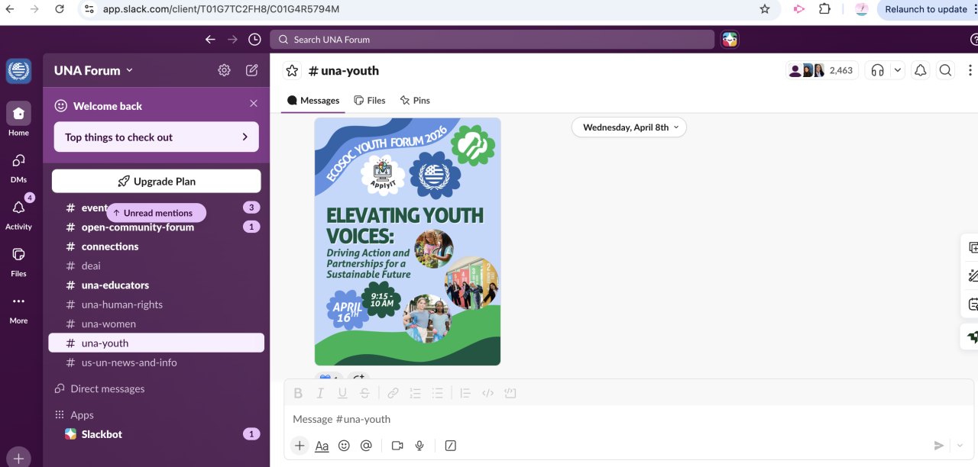The height and width of the screenshot is (467, 978).
Task: Start a huddle with headphones icon
Action: 877,70
